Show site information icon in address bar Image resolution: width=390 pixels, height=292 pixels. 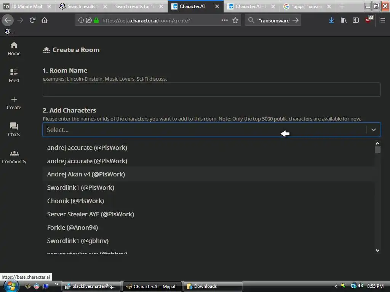point(81,21)
